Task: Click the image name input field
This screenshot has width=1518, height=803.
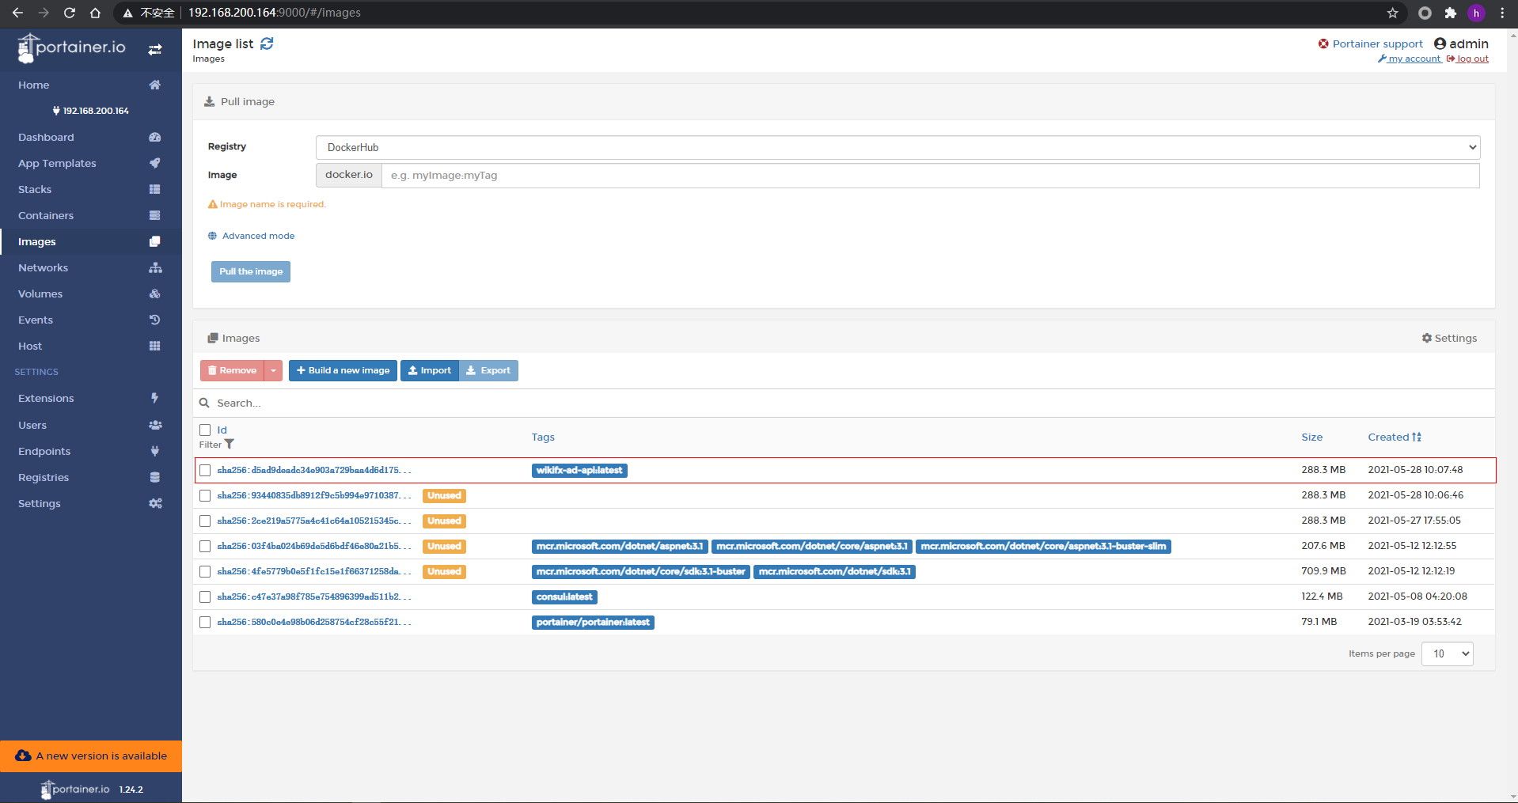Action: point(931,176)
